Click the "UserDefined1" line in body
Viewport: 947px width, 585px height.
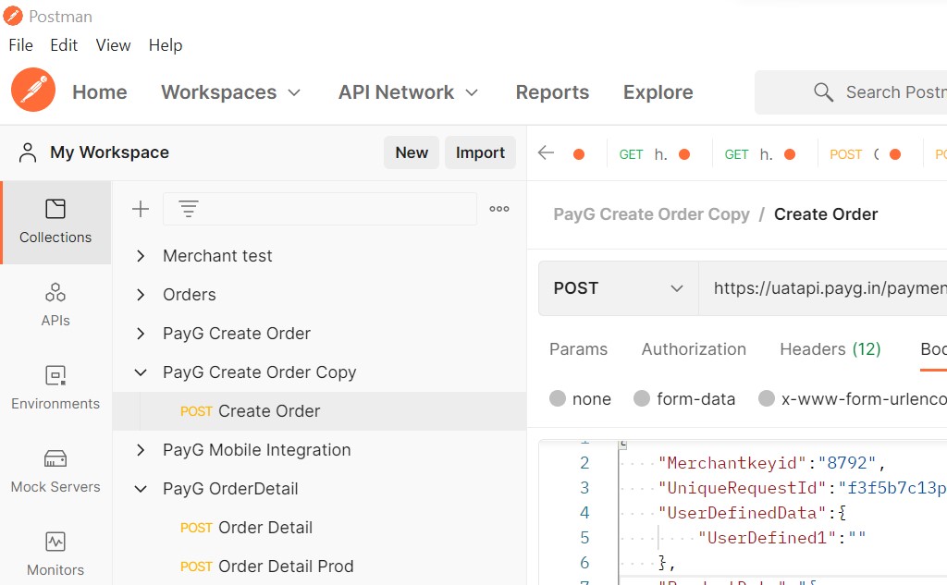pyautogui.click(x=781, y=538)
